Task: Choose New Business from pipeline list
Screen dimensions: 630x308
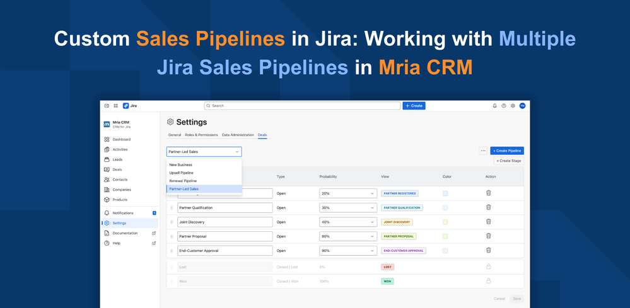Action: click(x=204, y=165)
